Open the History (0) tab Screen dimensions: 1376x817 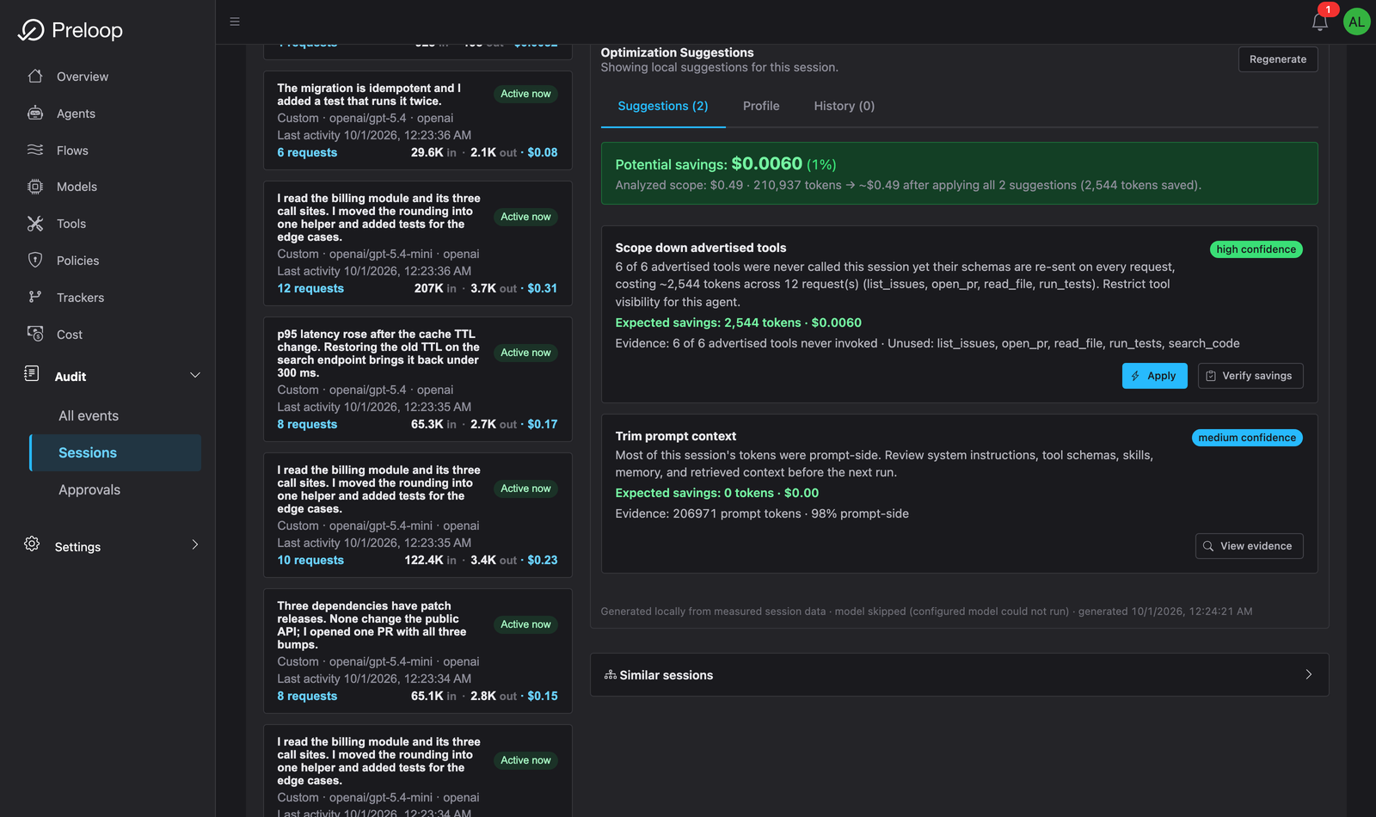[845, 106]
